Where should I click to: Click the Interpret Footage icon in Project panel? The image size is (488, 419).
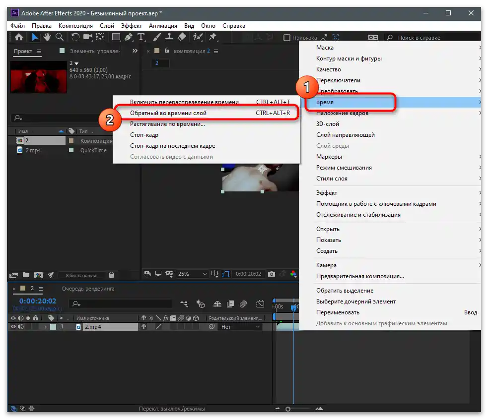tap(14, 275)
